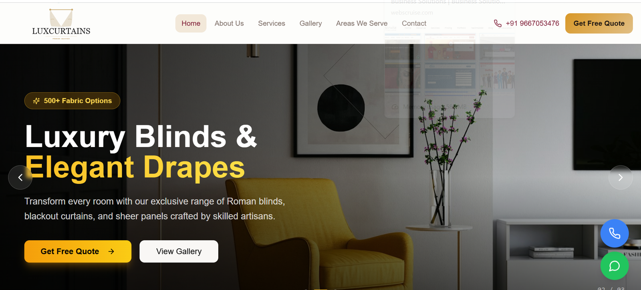Click the View Gallery button

pyautogui.click(x=179, y=252)
